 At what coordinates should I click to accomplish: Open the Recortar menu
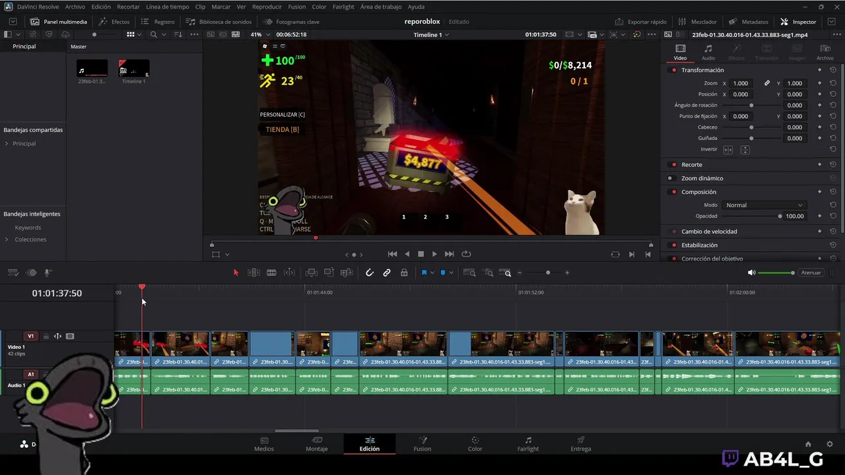point(128,7)
